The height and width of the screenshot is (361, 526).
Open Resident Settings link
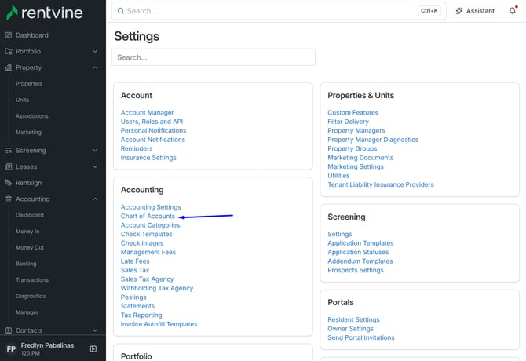click(x=353, y=319)
